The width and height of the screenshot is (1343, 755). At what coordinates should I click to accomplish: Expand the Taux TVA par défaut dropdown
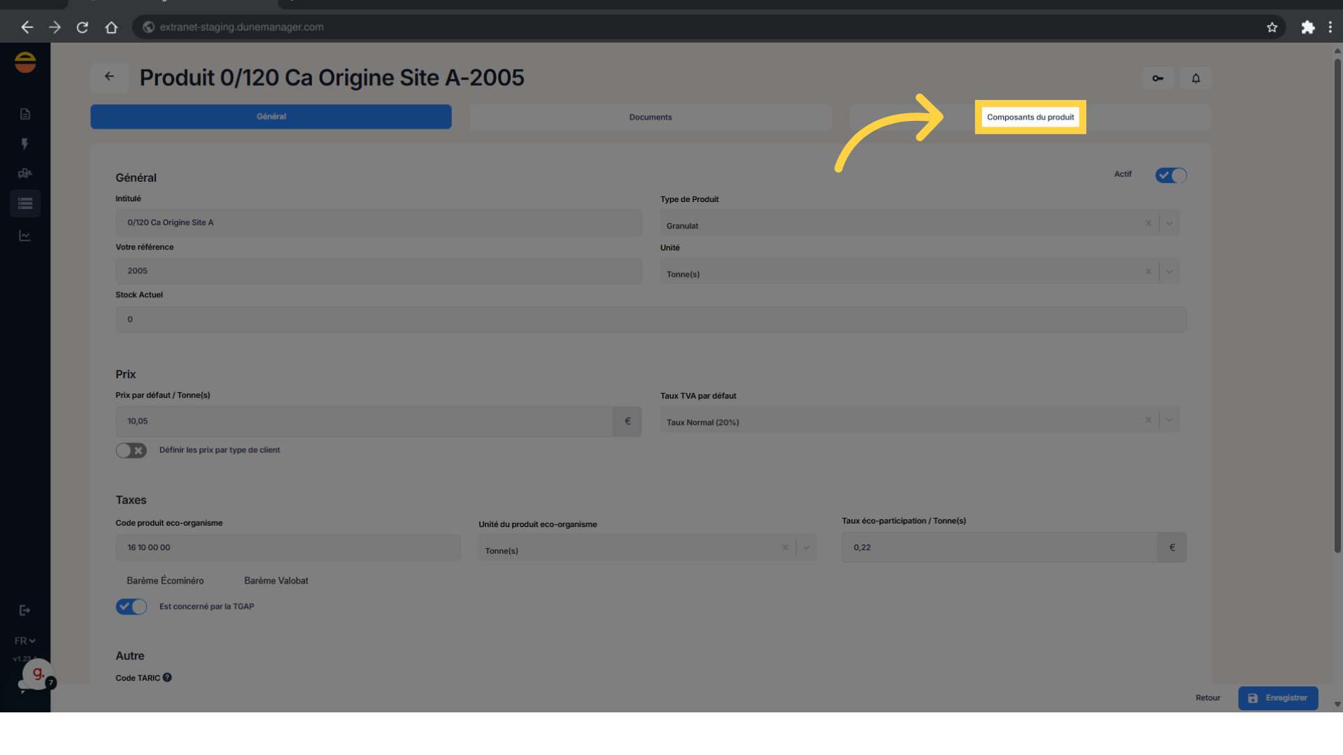point(1169,420)
